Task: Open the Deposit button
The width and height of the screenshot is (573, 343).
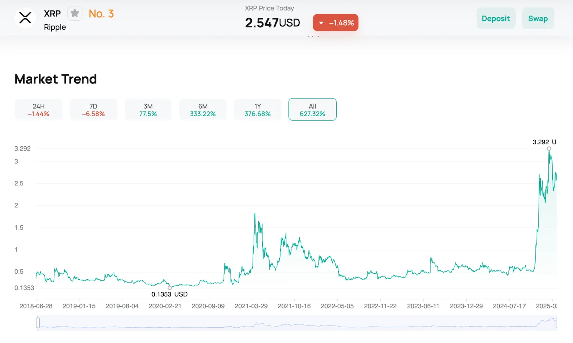Action: 496,18
